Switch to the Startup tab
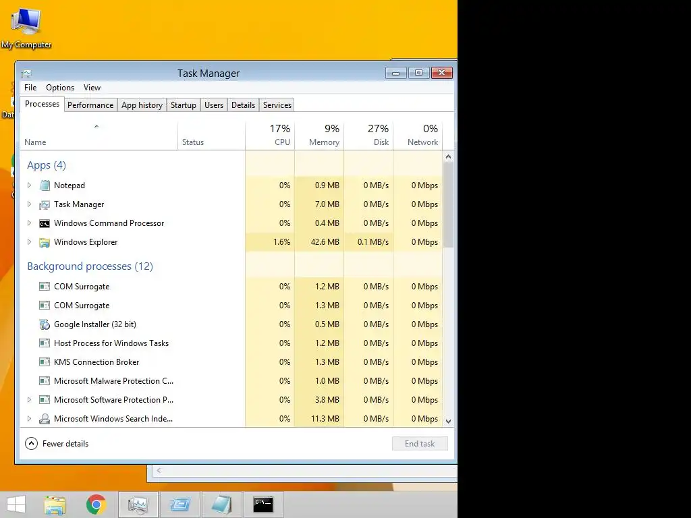The image size is (691, 518). click(184, 105)
